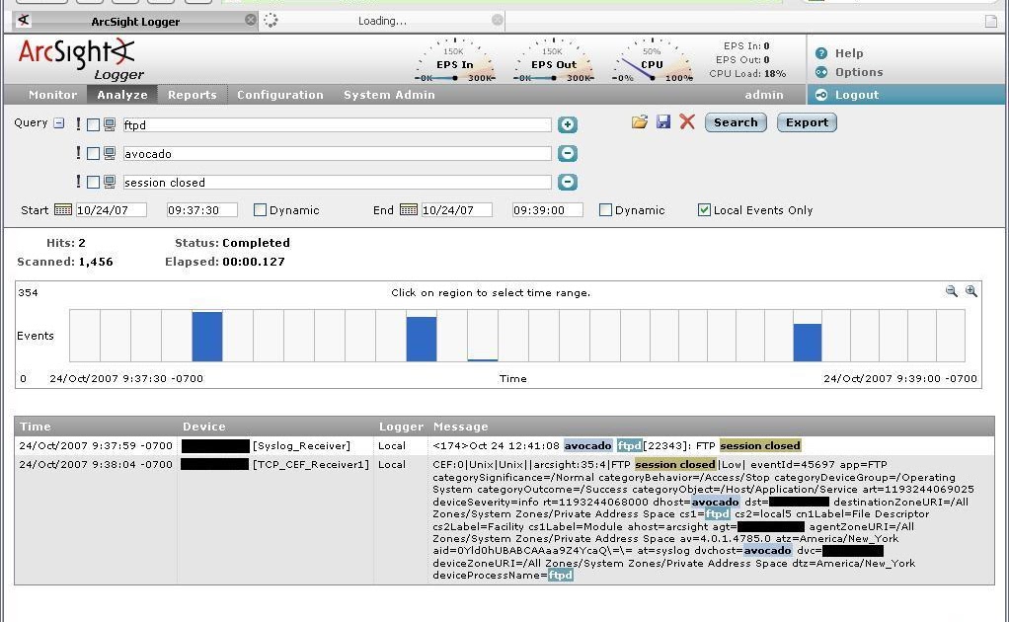Save the query with the floppy disk icon
The height and width of the screenshot is (622, 1009).
tap(663, 121)
